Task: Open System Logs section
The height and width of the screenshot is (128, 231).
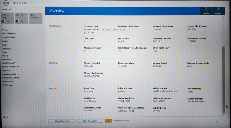Action: click(8, 85)
